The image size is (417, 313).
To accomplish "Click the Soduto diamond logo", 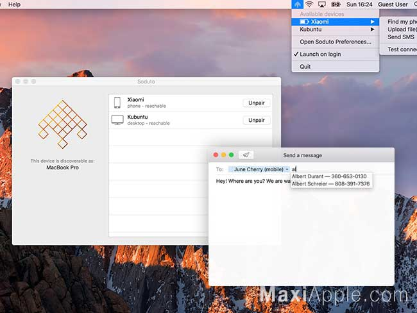I will pos(63,124).
